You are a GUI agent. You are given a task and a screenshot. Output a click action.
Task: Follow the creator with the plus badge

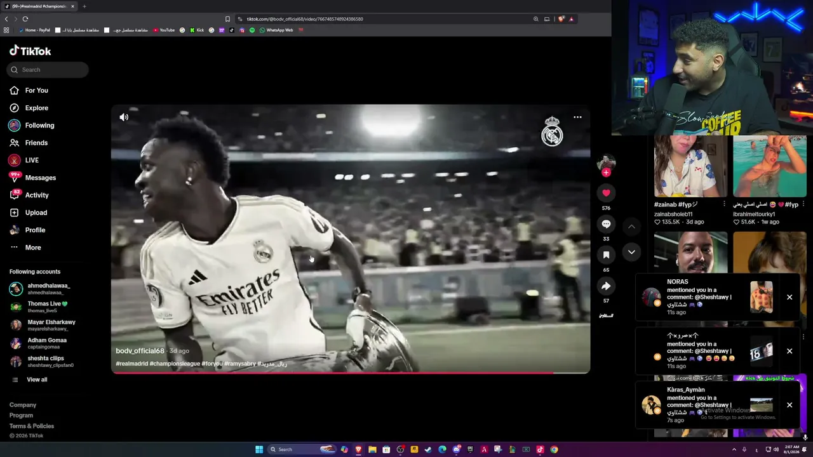606,173
